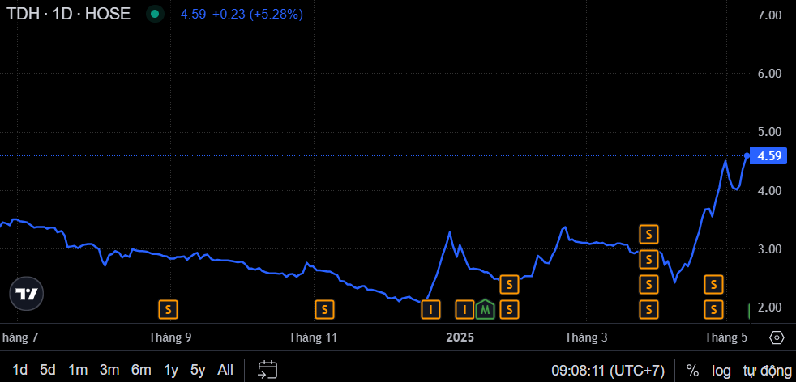Screen dimensions: 796x382
Task: Select the 6m time range
Action: tap(141, 370)
